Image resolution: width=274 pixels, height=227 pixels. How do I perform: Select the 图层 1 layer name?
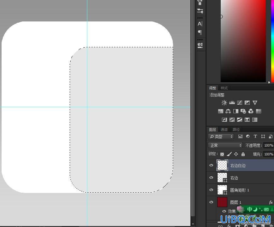(x=236, y=202)
